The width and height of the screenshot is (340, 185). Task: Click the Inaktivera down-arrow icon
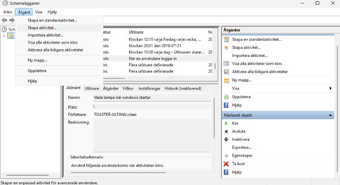coord(226,139)
